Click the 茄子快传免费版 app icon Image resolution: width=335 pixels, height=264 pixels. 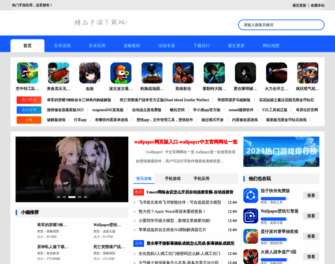coord(251,195)
